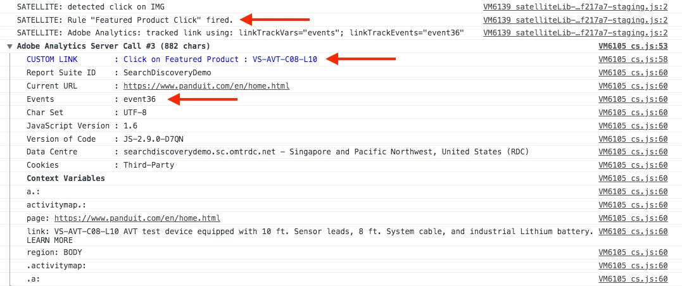The height and width of the screenshot is (286, 682).
Task: Select the '.activitymap:' closing line
Action: (56, 266)
